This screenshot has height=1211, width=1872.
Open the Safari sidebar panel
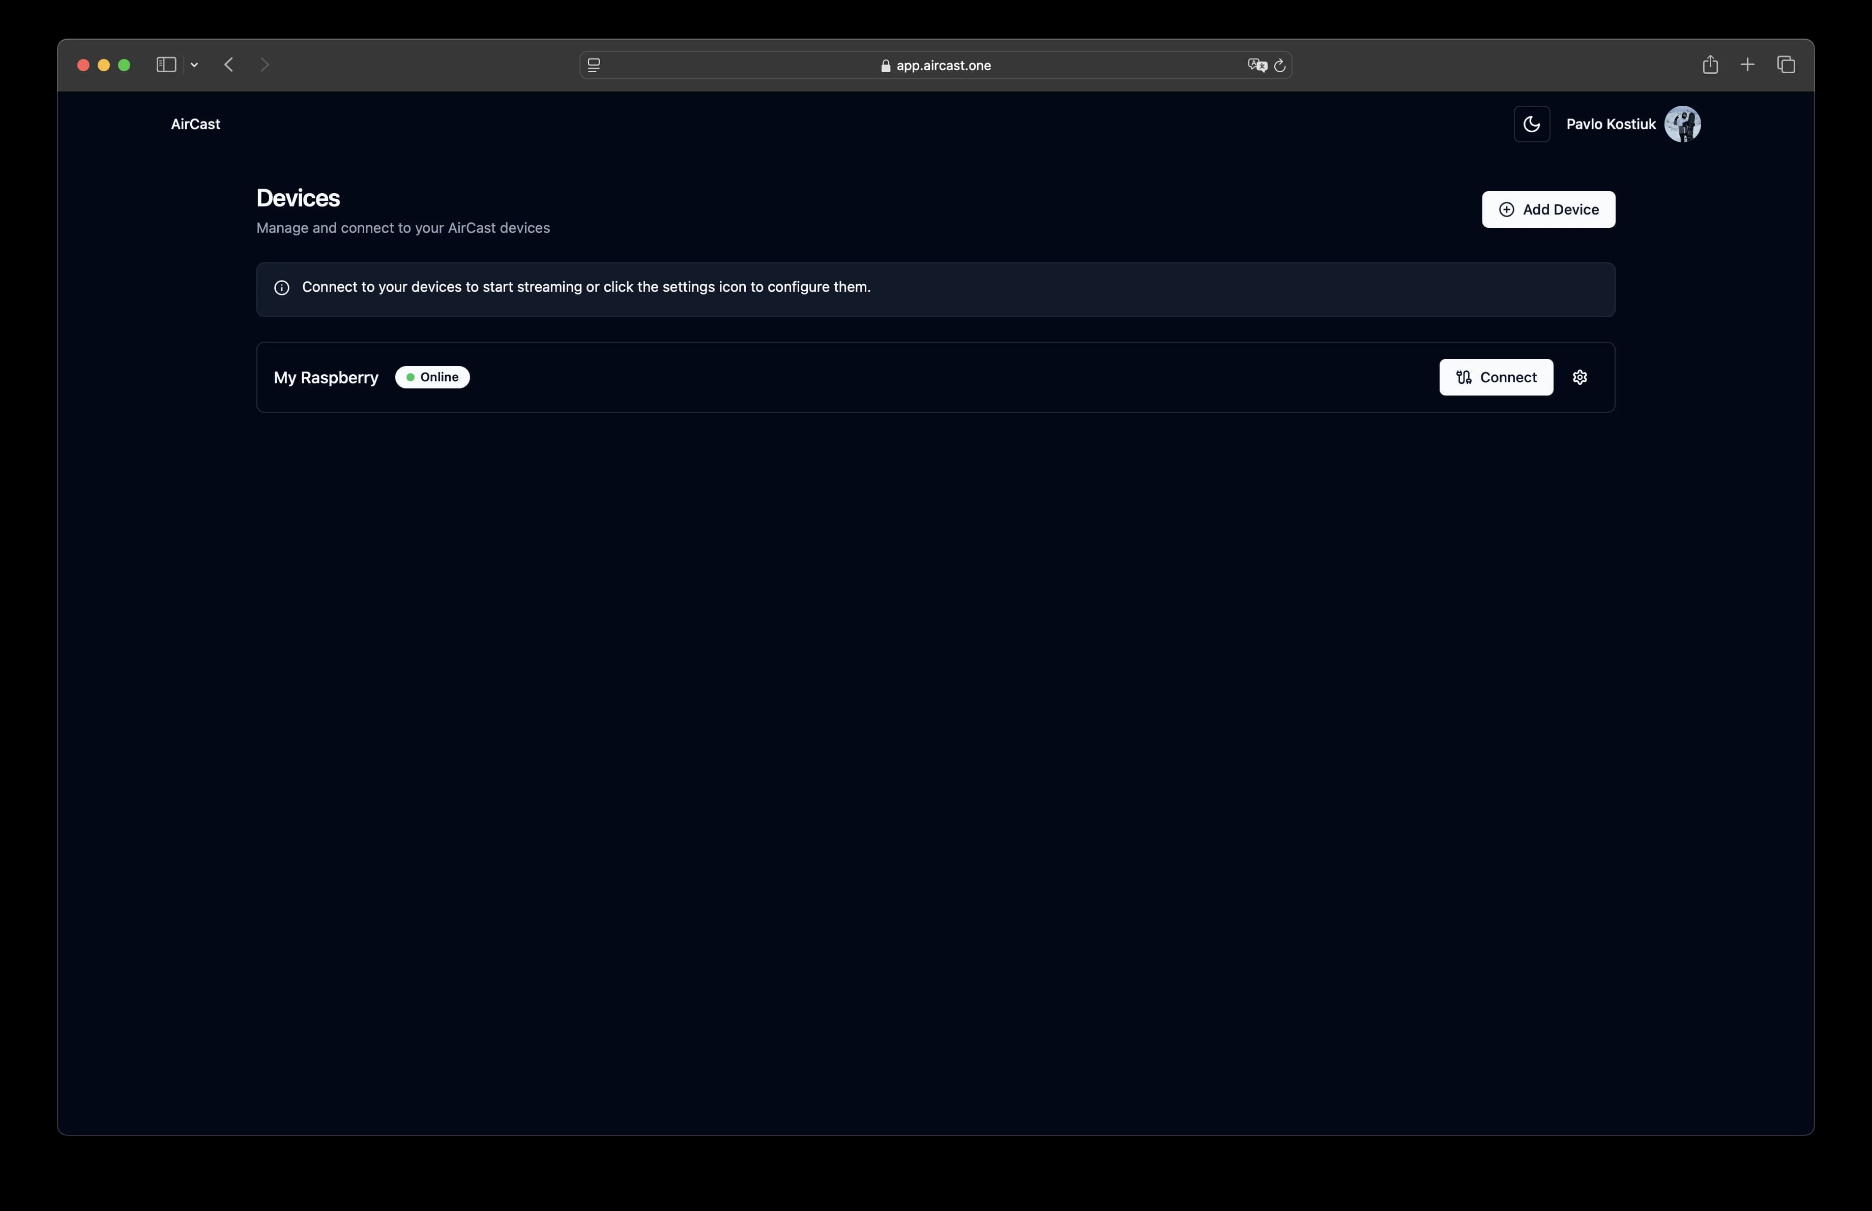(165, 65)
